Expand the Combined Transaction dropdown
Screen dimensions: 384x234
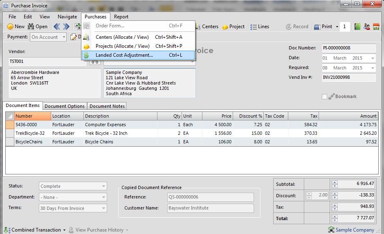pyautogui.click(x=64, y=230)
